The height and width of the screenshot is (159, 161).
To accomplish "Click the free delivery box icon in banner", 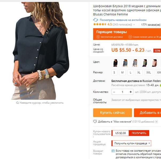I will [x=98, y=37].
